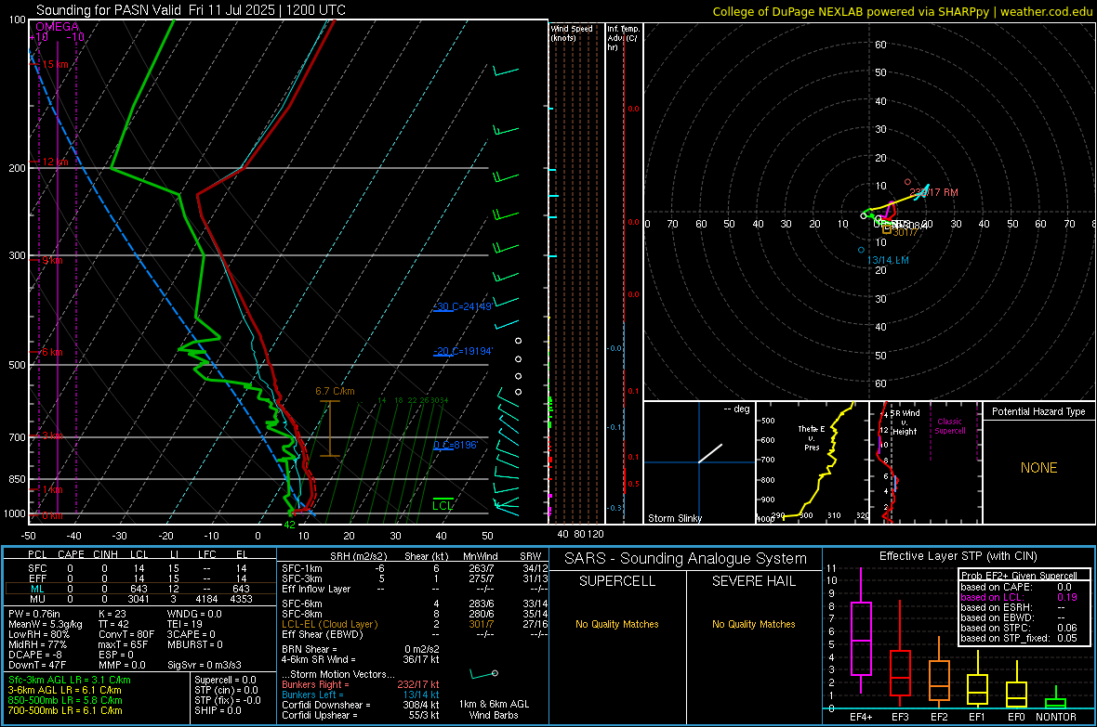Click the '13/14 LM' hodograph label
Screen dimensions: 1097x727
888,260
